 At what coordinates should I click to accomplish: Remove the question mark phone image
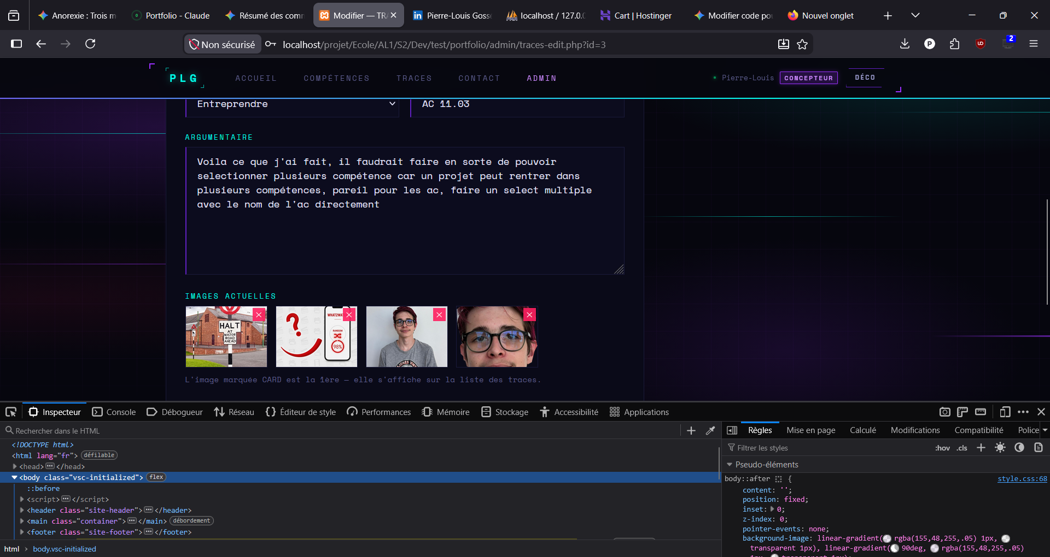click(349, 315)
